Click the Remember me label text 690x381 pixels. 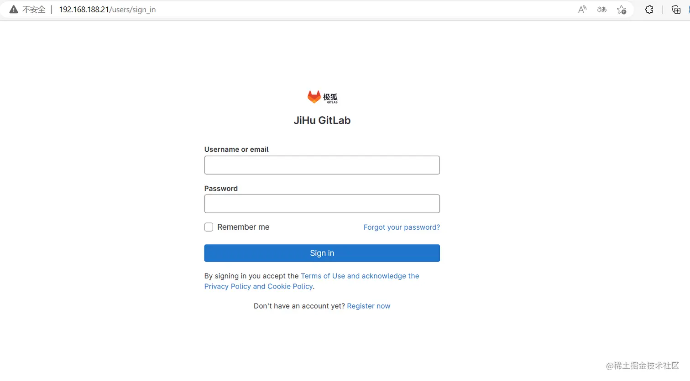tap(243, 227)
